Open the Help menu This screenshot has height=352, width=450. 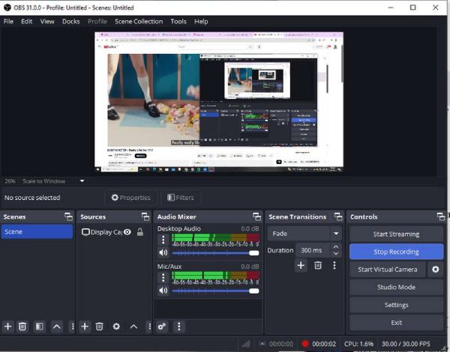click(201, 22)
